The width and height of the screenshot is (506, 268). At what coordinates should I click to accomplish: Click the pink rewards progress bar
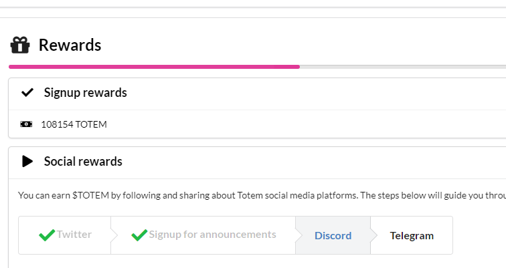154,67
